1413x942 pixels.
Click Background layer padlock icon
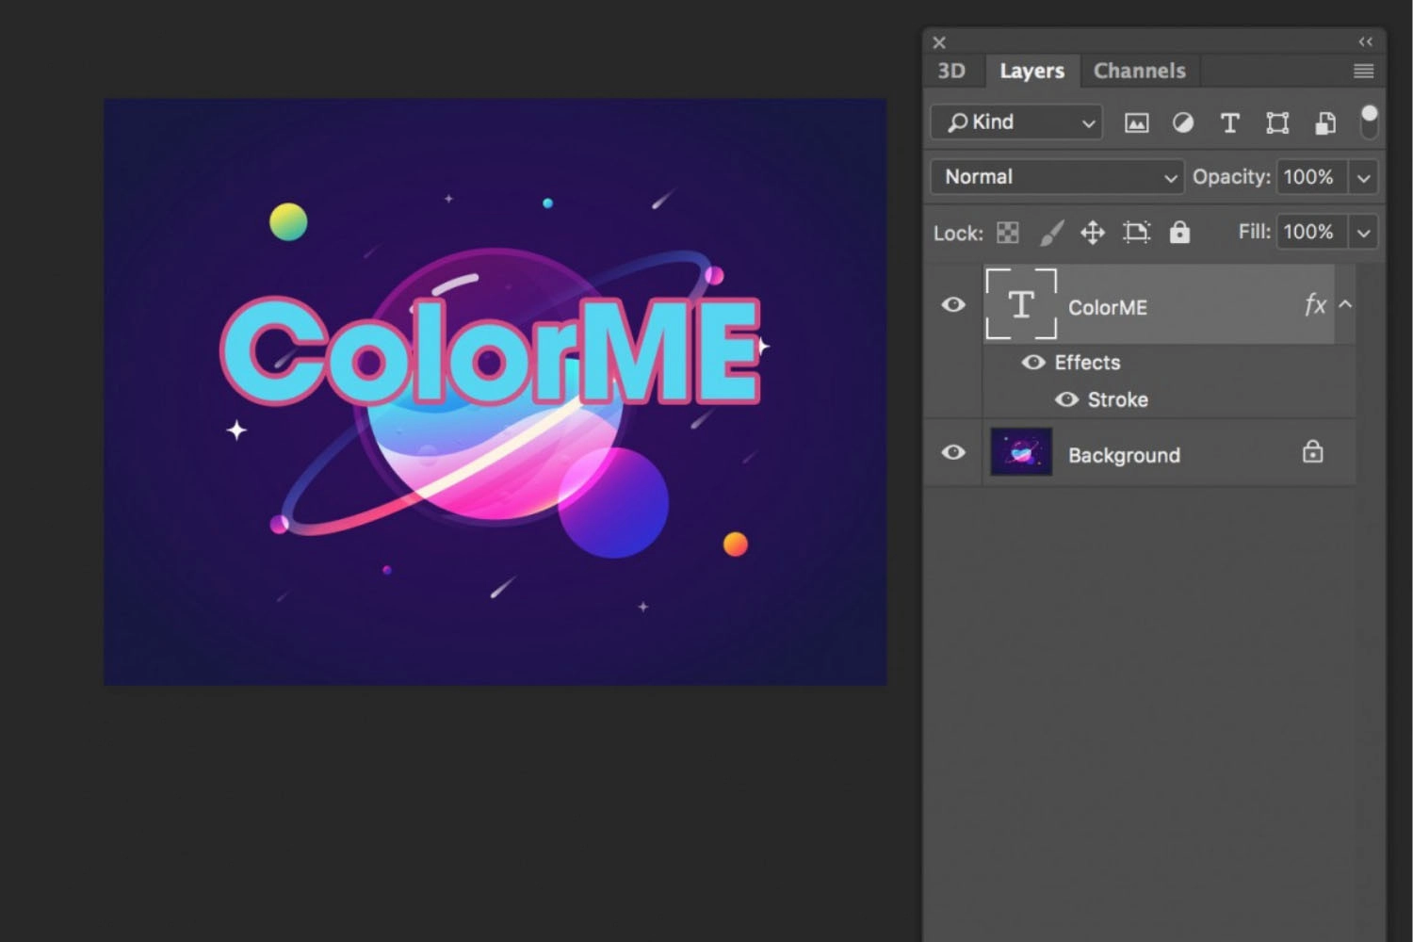coord(1312,453)
